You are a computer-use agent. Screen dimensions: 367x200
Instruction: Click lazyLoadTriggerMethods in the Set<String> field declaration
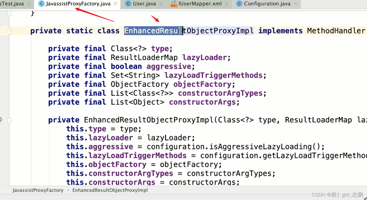pyautogui.click(x=214, y=75)
